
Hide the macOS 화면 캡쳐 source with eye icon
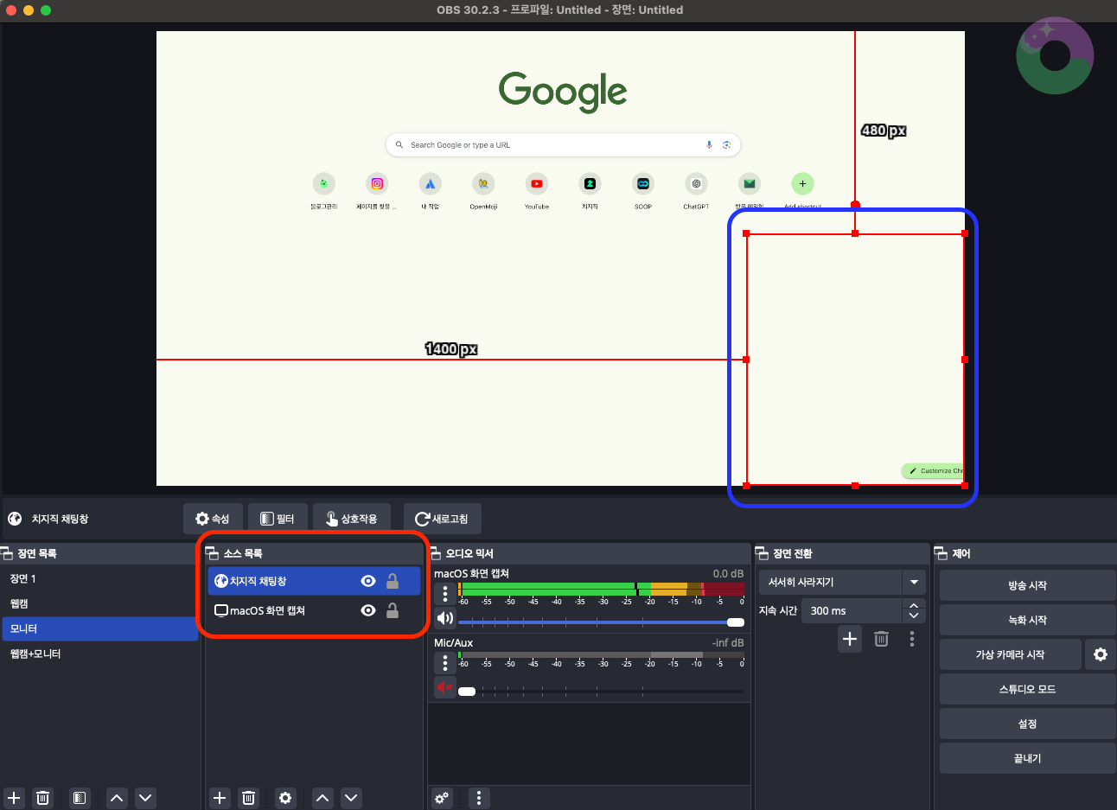click(x=367, y=610)
